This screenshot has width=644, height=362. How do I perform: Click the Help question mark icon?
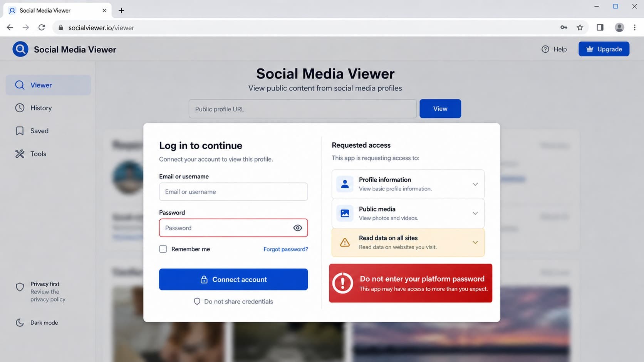545,49
